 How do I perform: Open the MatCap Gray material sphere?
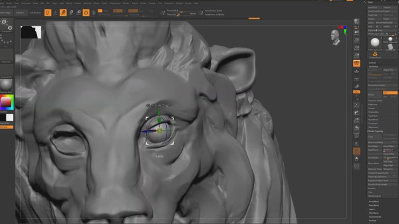pos(7,86)
